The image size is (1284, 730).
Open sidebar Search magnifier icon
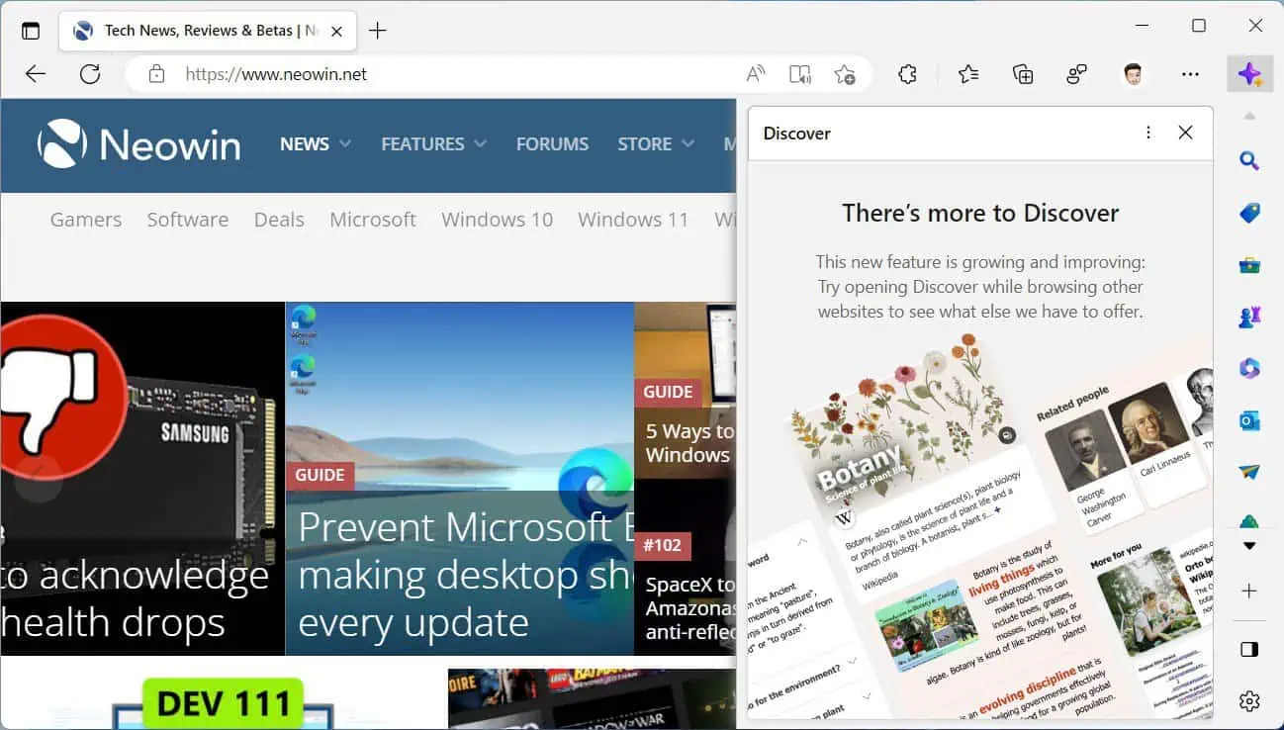point(1249,160)
